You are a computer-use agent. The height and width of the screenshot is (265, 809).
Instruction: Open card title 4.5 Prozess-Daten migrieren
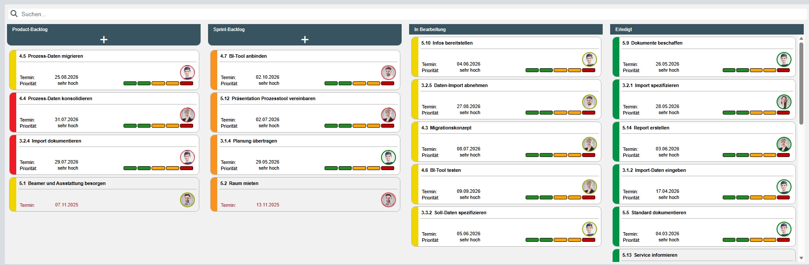(x=51, y=56)
